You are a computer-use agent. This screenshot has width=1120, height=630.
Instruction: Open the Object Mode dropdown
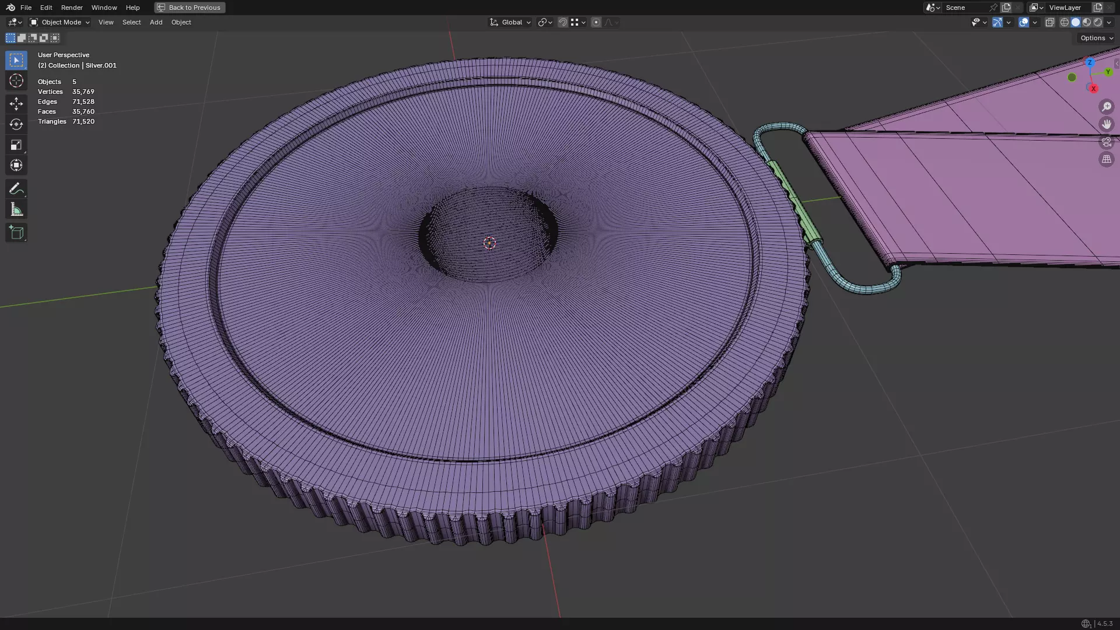point(60,22)
